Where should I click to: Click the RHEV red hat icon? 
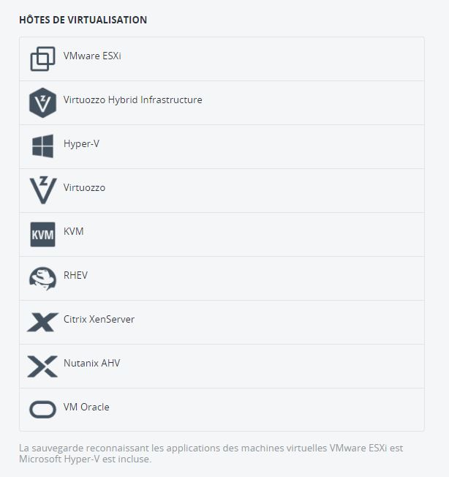(42, 278)
